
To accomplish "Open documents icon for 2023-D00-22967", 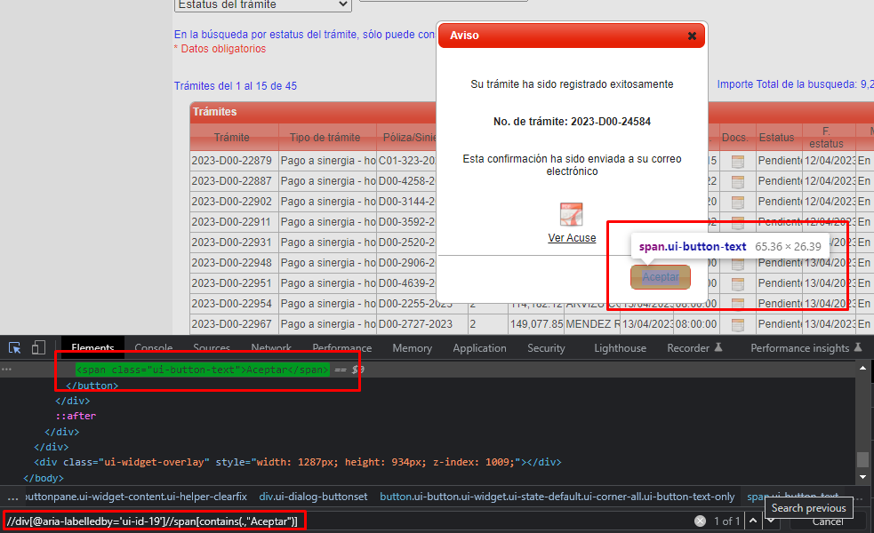I will tap(737, 324).
